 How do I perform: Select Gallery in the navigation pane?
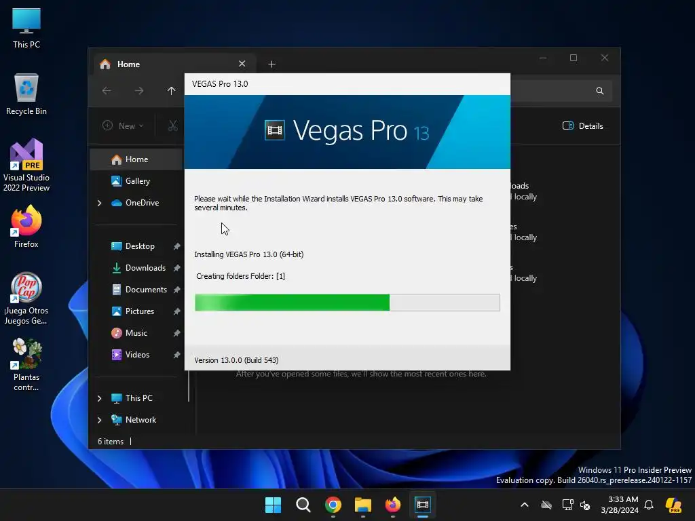[x=136, y=181]
